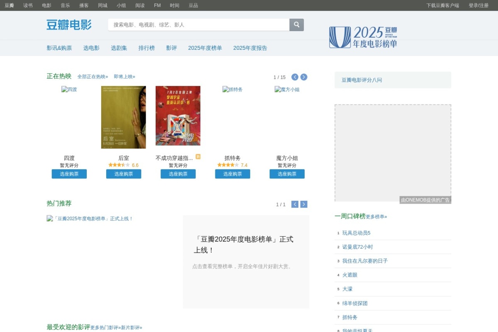Click 选座购票 button under 四渡
The height and width of the screenshot is (332, 498).
(69, 174)
